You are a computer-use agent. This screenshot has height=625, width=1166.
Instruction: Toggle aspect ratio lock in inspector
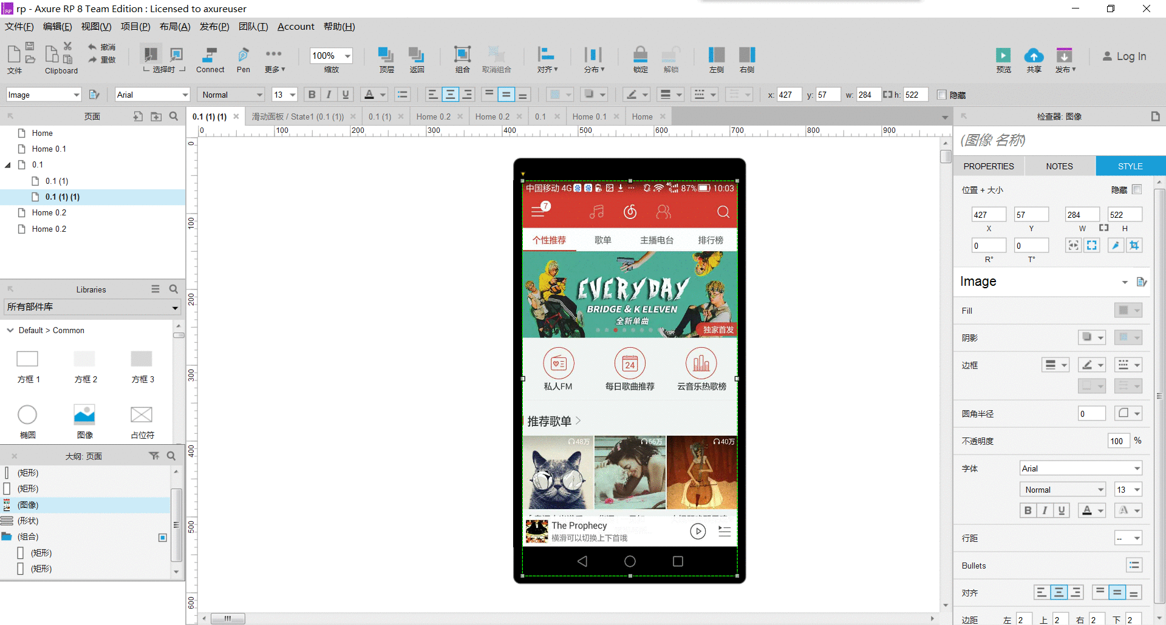tap(1103, 228)
